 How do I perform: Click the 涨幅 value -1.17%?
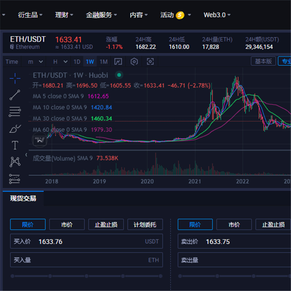click(x=114, y=47)
